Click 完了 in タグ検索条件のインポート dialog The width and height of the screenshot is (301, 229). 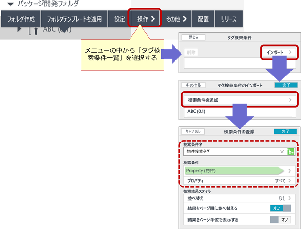[x=286, y=85]
